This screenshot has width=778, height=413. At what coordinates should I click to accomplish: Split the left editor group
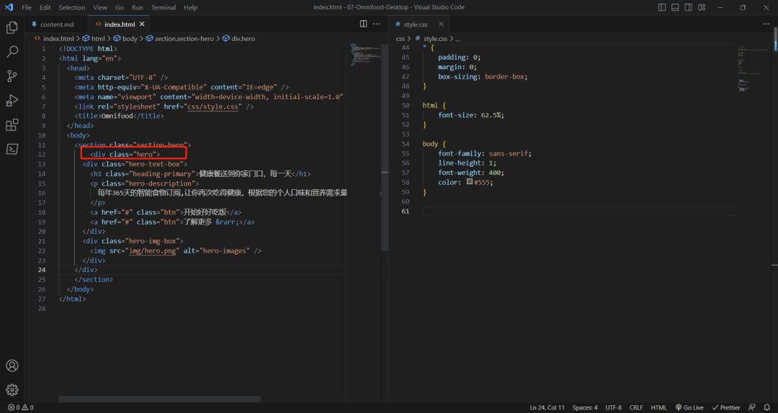[364, 24]
